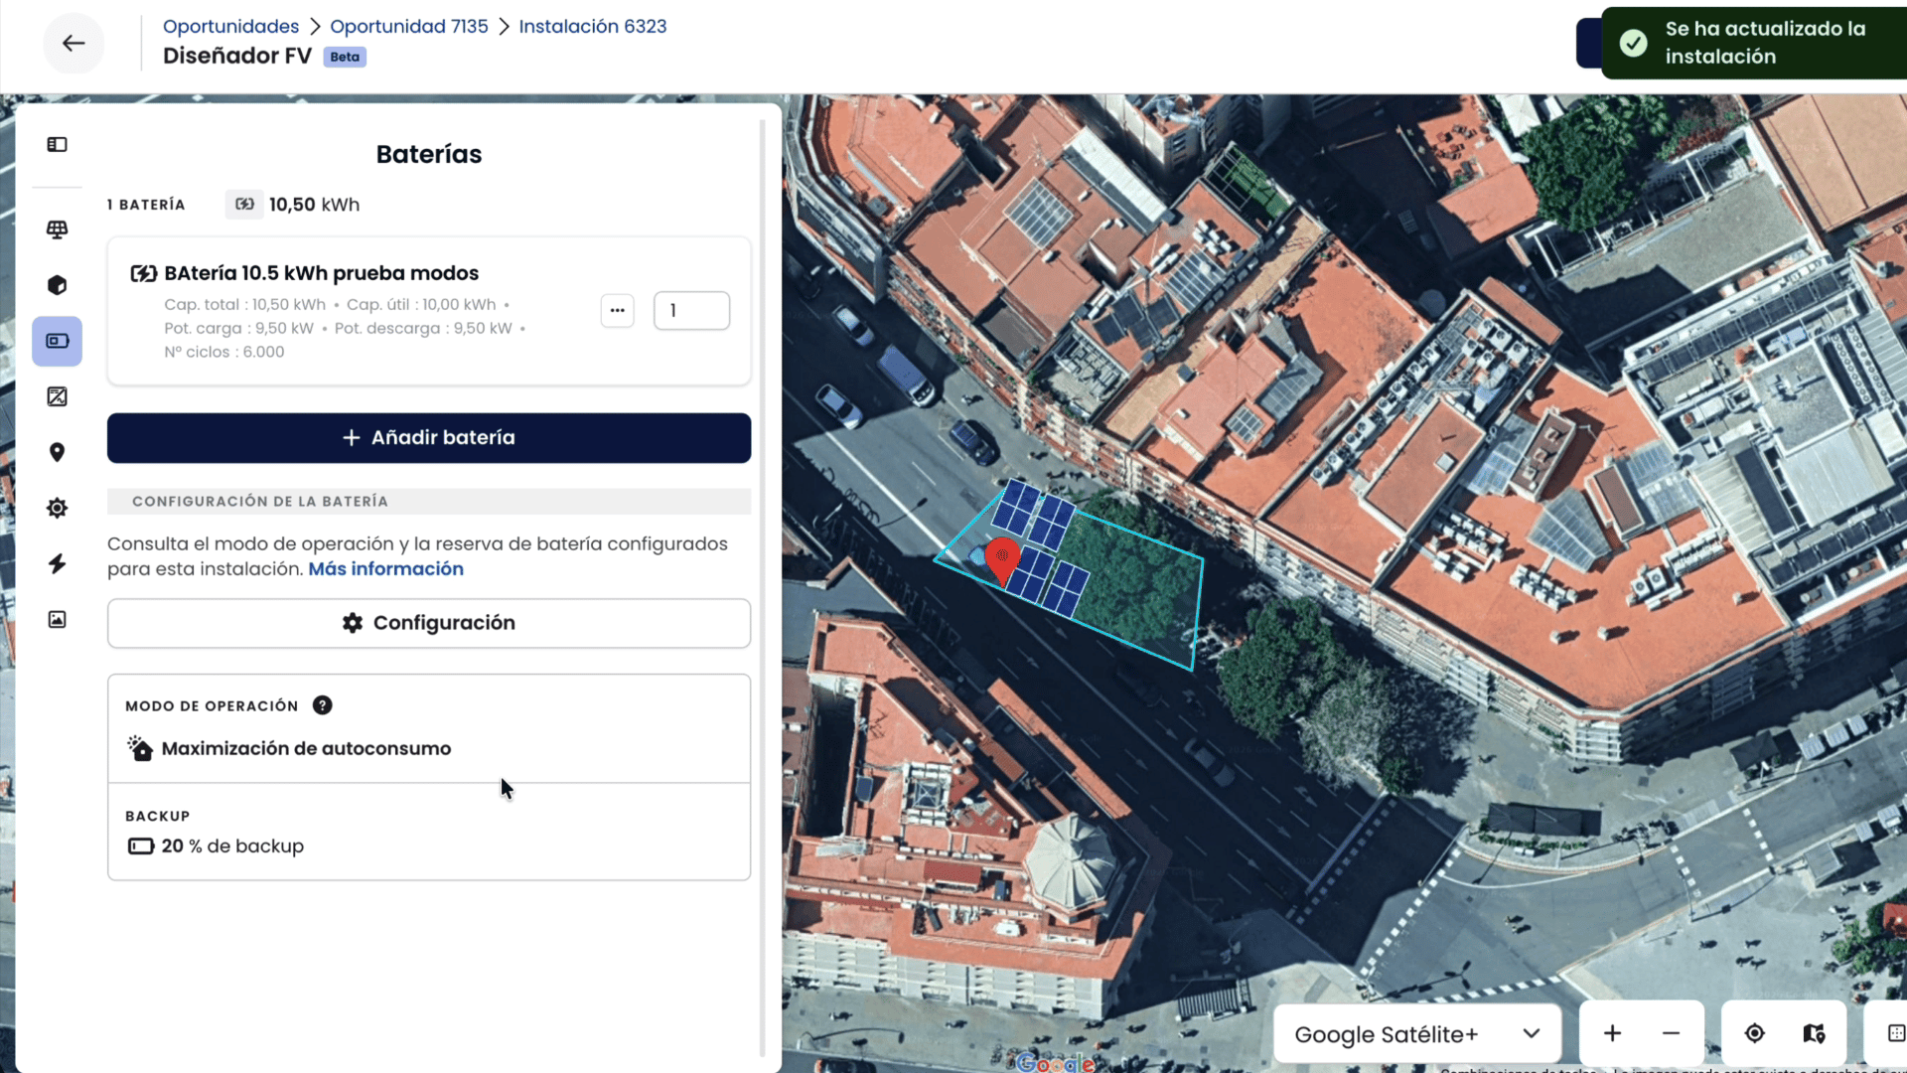
Task: Click Añadir batería button
Action: [429, 438]
